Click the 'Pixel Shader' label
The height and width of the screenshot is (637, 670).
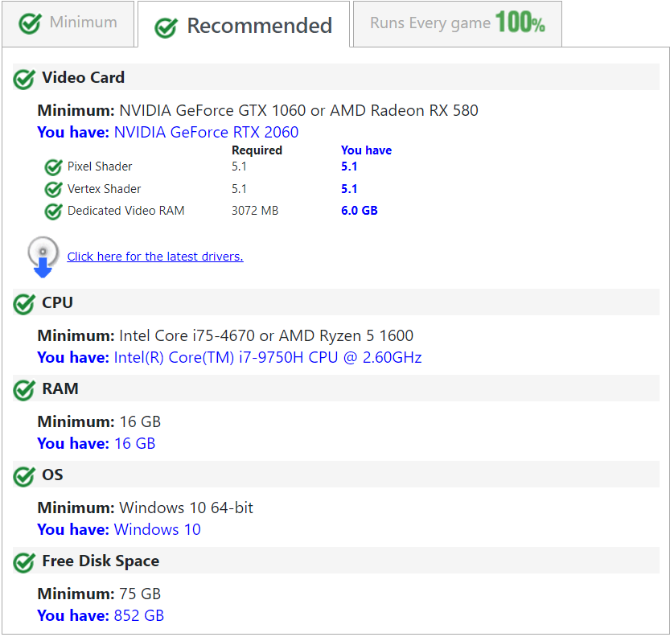click(x=100, y=166)
